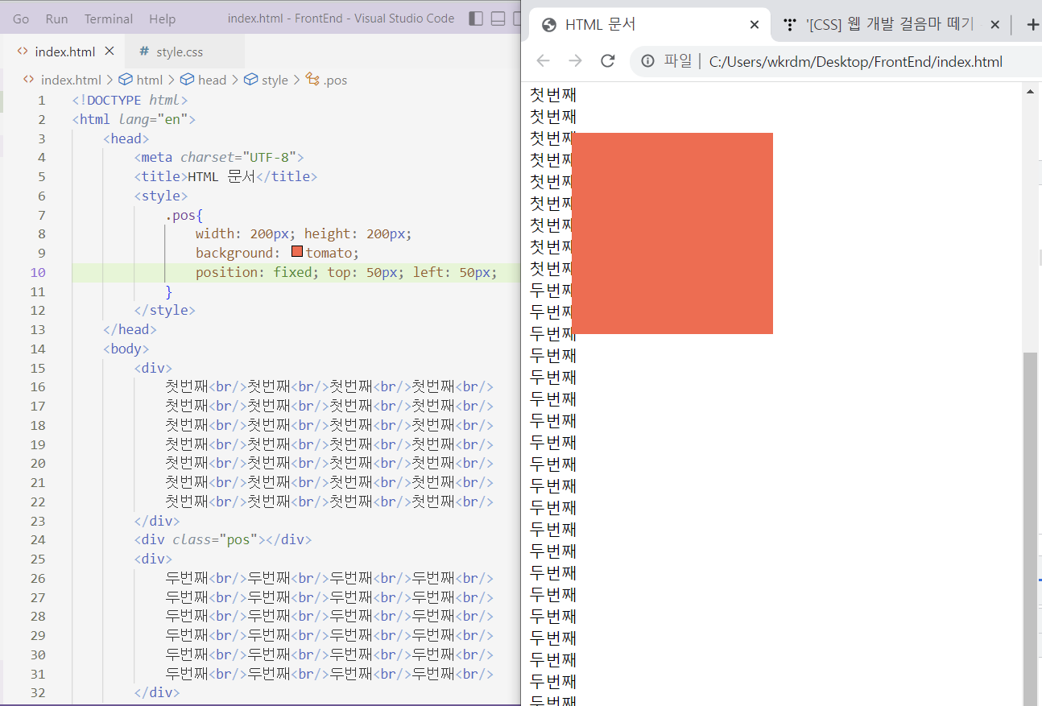Click the favicon on the [CSS] tab

click(x=790, y=25)
